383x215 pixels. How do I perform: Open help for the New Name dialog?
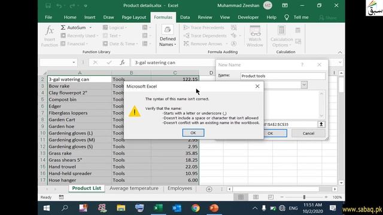[x=302, y=64]
